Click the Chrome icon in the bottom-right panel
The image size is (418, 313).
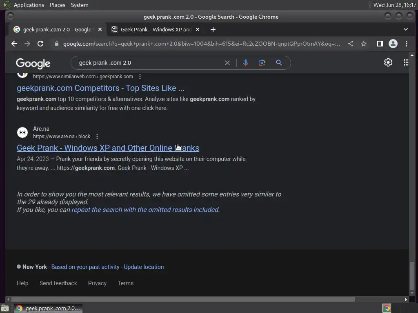tap(387, 308)
